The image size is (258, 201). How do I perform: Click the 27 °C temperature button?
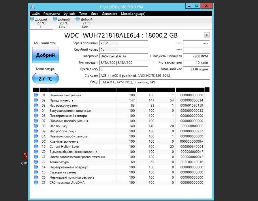(46, 79)
